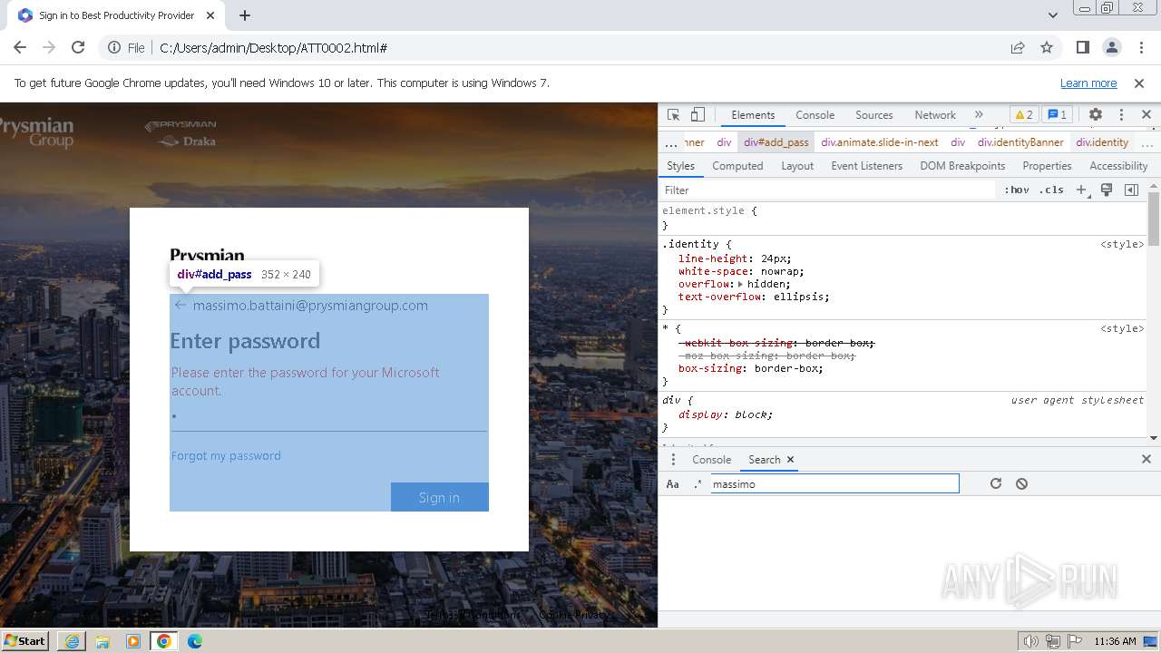The height and width of the screenshot is (653, 1161).
Task: Toggle Chrome side panel
Action: coord(1083,47)
